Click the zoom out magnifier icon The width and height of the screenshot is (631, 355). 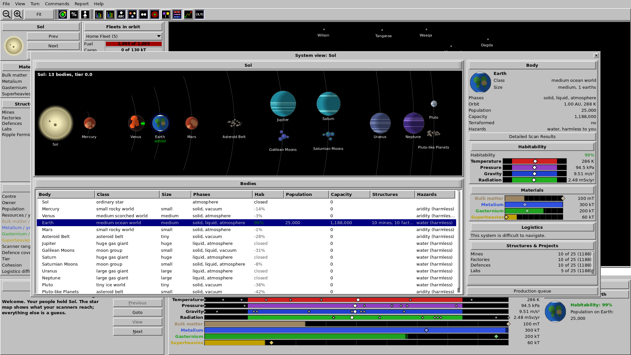point(7,14)
